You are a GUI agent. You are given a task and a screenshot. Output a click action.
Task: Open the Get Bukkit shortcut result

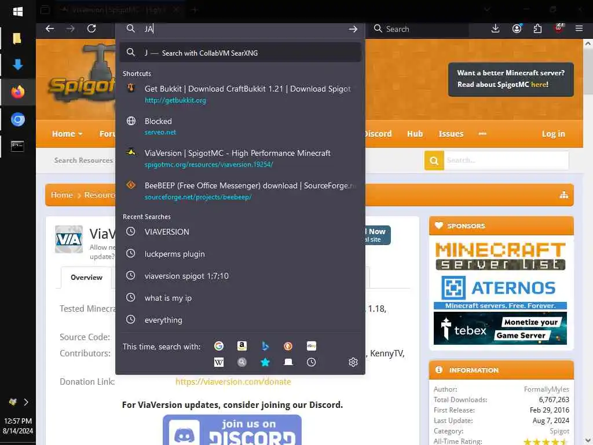240,94
